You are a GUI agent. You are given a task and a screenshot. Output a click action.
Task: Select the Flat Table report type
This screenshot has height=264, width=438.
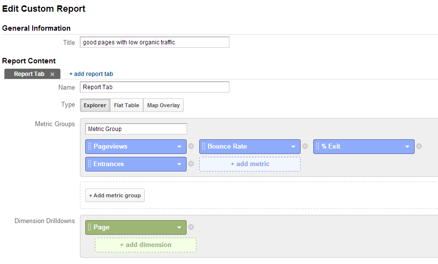pos(127,105)
